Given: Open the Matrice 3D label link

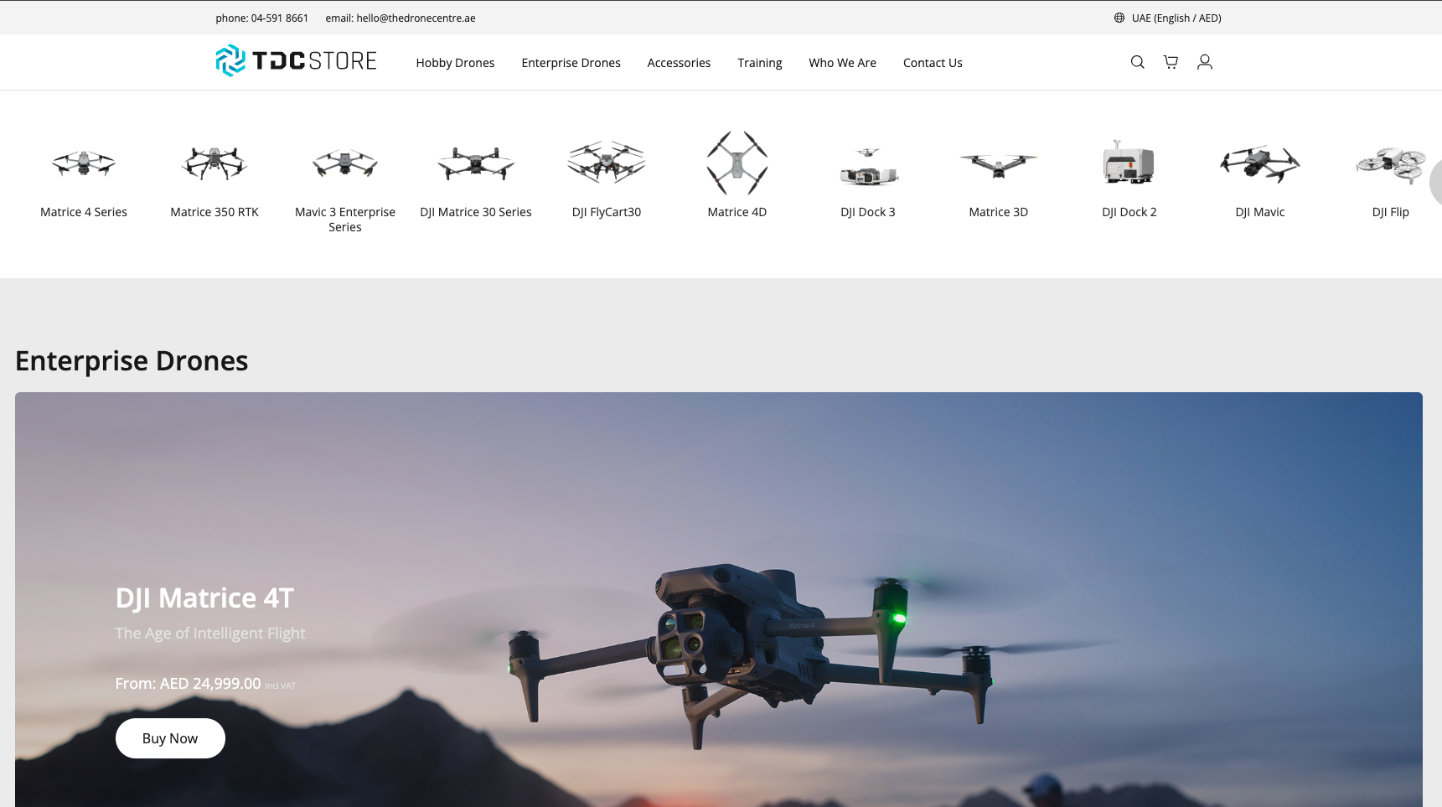Looking at the screenshot, I should coord(999,212).
